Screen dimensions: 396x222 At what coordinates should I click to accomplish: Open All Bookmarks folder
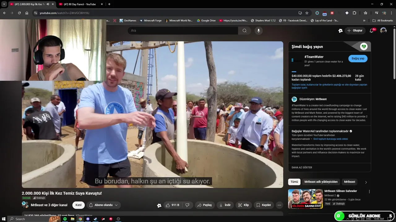click(383, 21)
